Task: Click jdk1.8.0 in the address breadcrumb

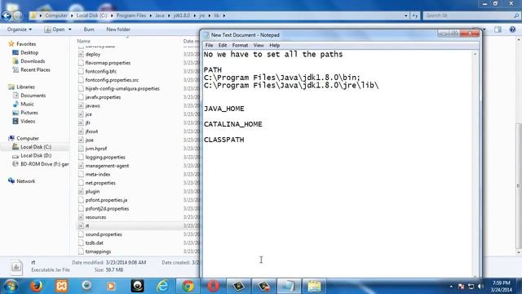Action: click(x=182, y=16)
